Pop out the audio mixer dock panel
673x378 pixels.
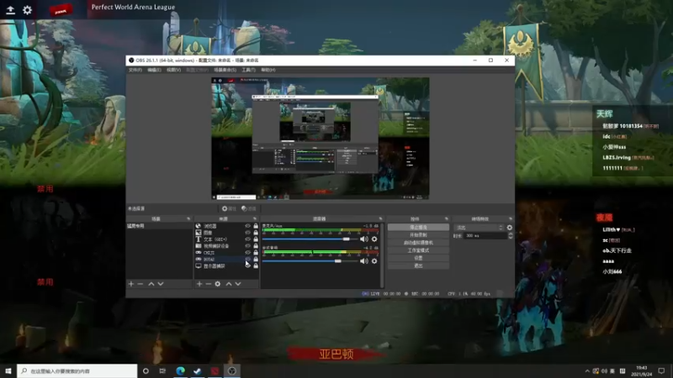coord(380,219)
